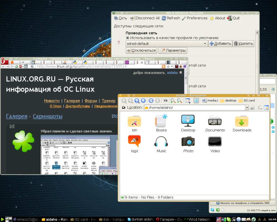The image size is (277, 222).
Task: Open the media:/ bookmark in Konqueror
Action: (210, 100)
